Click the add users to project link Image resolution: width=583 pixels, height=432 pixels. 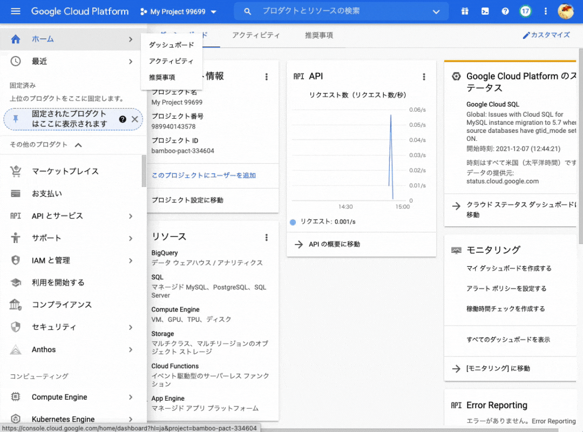pyautogui.click(x=204, y=175)
